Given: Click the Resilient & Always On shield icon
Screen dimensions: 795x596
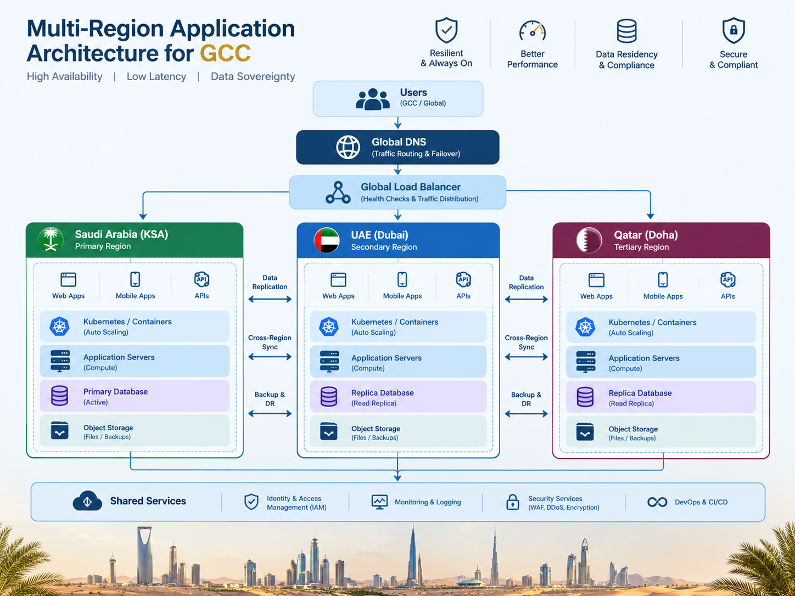Looking at the screenshot, I should coord(446,30).
